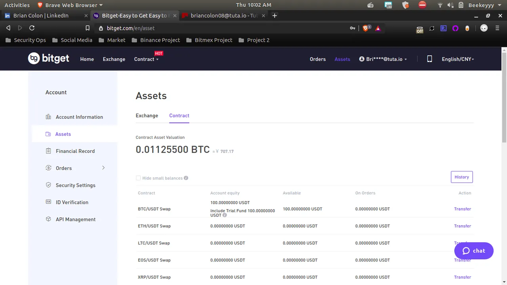The image size is (507, 285).
Task: Click Transfer for ETH/USDT Swap
Action: coord(463,226)
